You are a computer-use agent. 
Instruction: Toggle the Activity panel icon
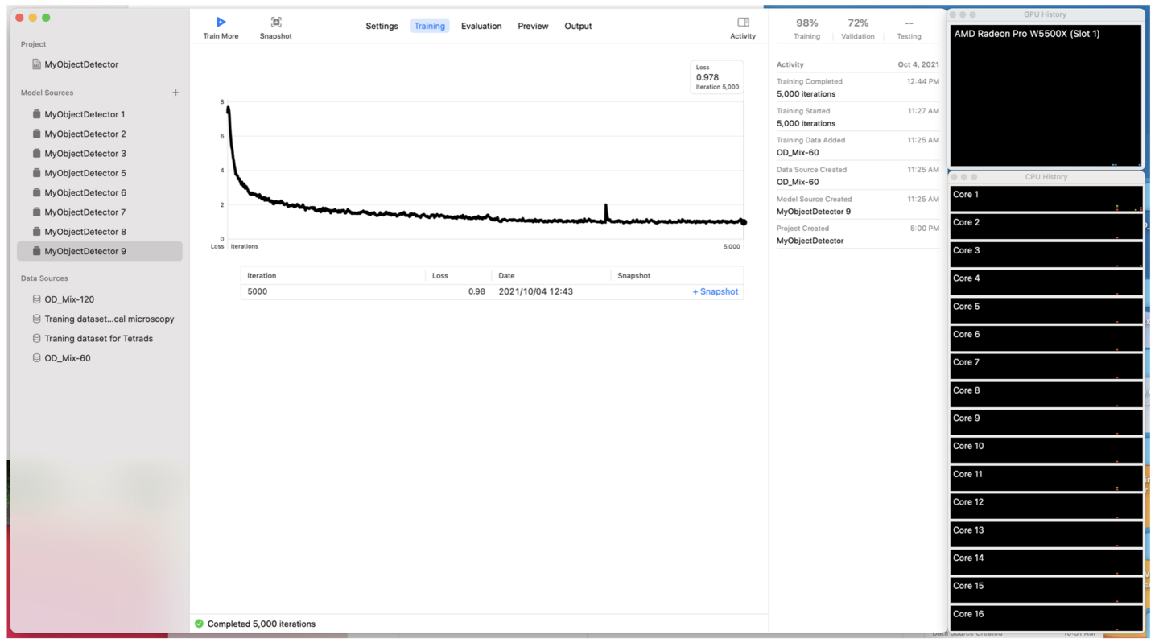(742, 23)
